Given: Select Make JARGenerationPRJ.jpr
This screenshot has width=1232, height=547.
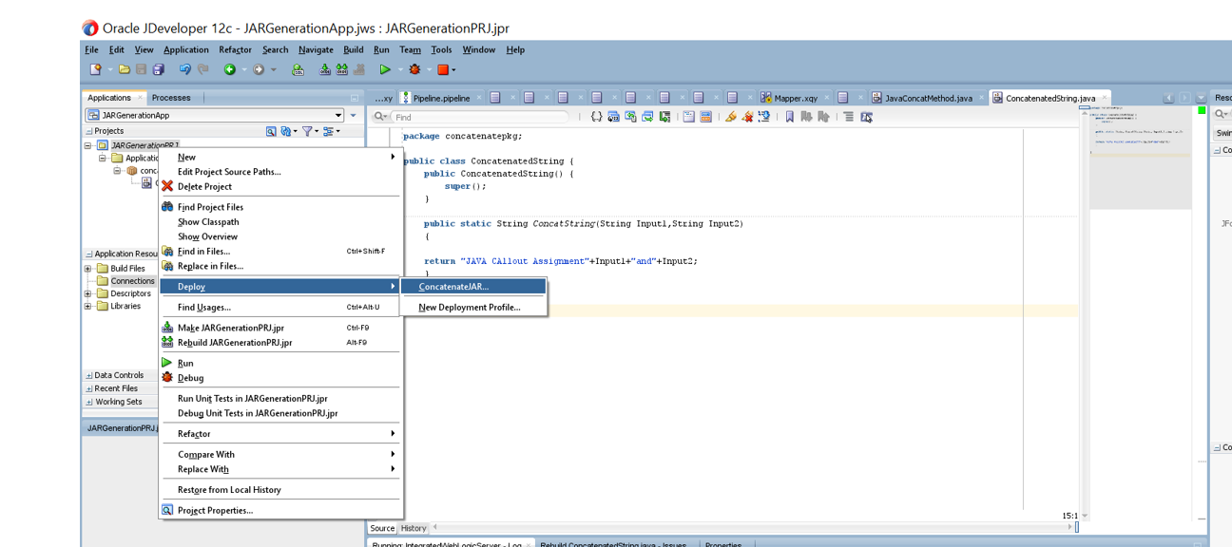Looking at the screenshot, I should point(279,328).
